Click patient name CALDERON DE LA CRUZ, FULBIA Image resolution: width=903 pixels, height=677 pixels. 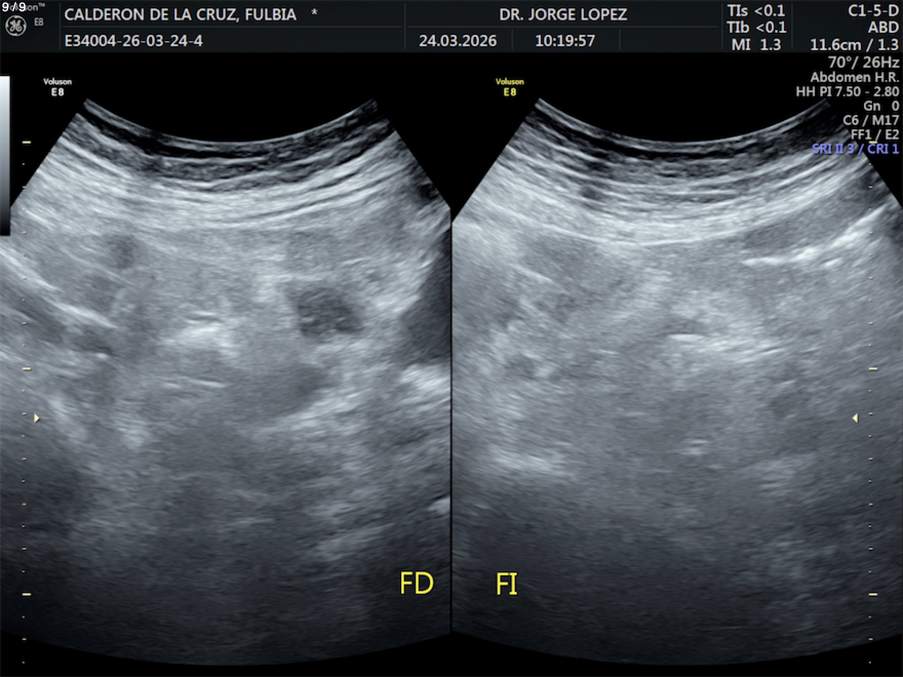(x=180, y=14)
